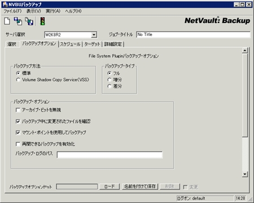This screenshot has width=254, height=203.
Task: Switch to the スケジュール tab
Action: 70,44
